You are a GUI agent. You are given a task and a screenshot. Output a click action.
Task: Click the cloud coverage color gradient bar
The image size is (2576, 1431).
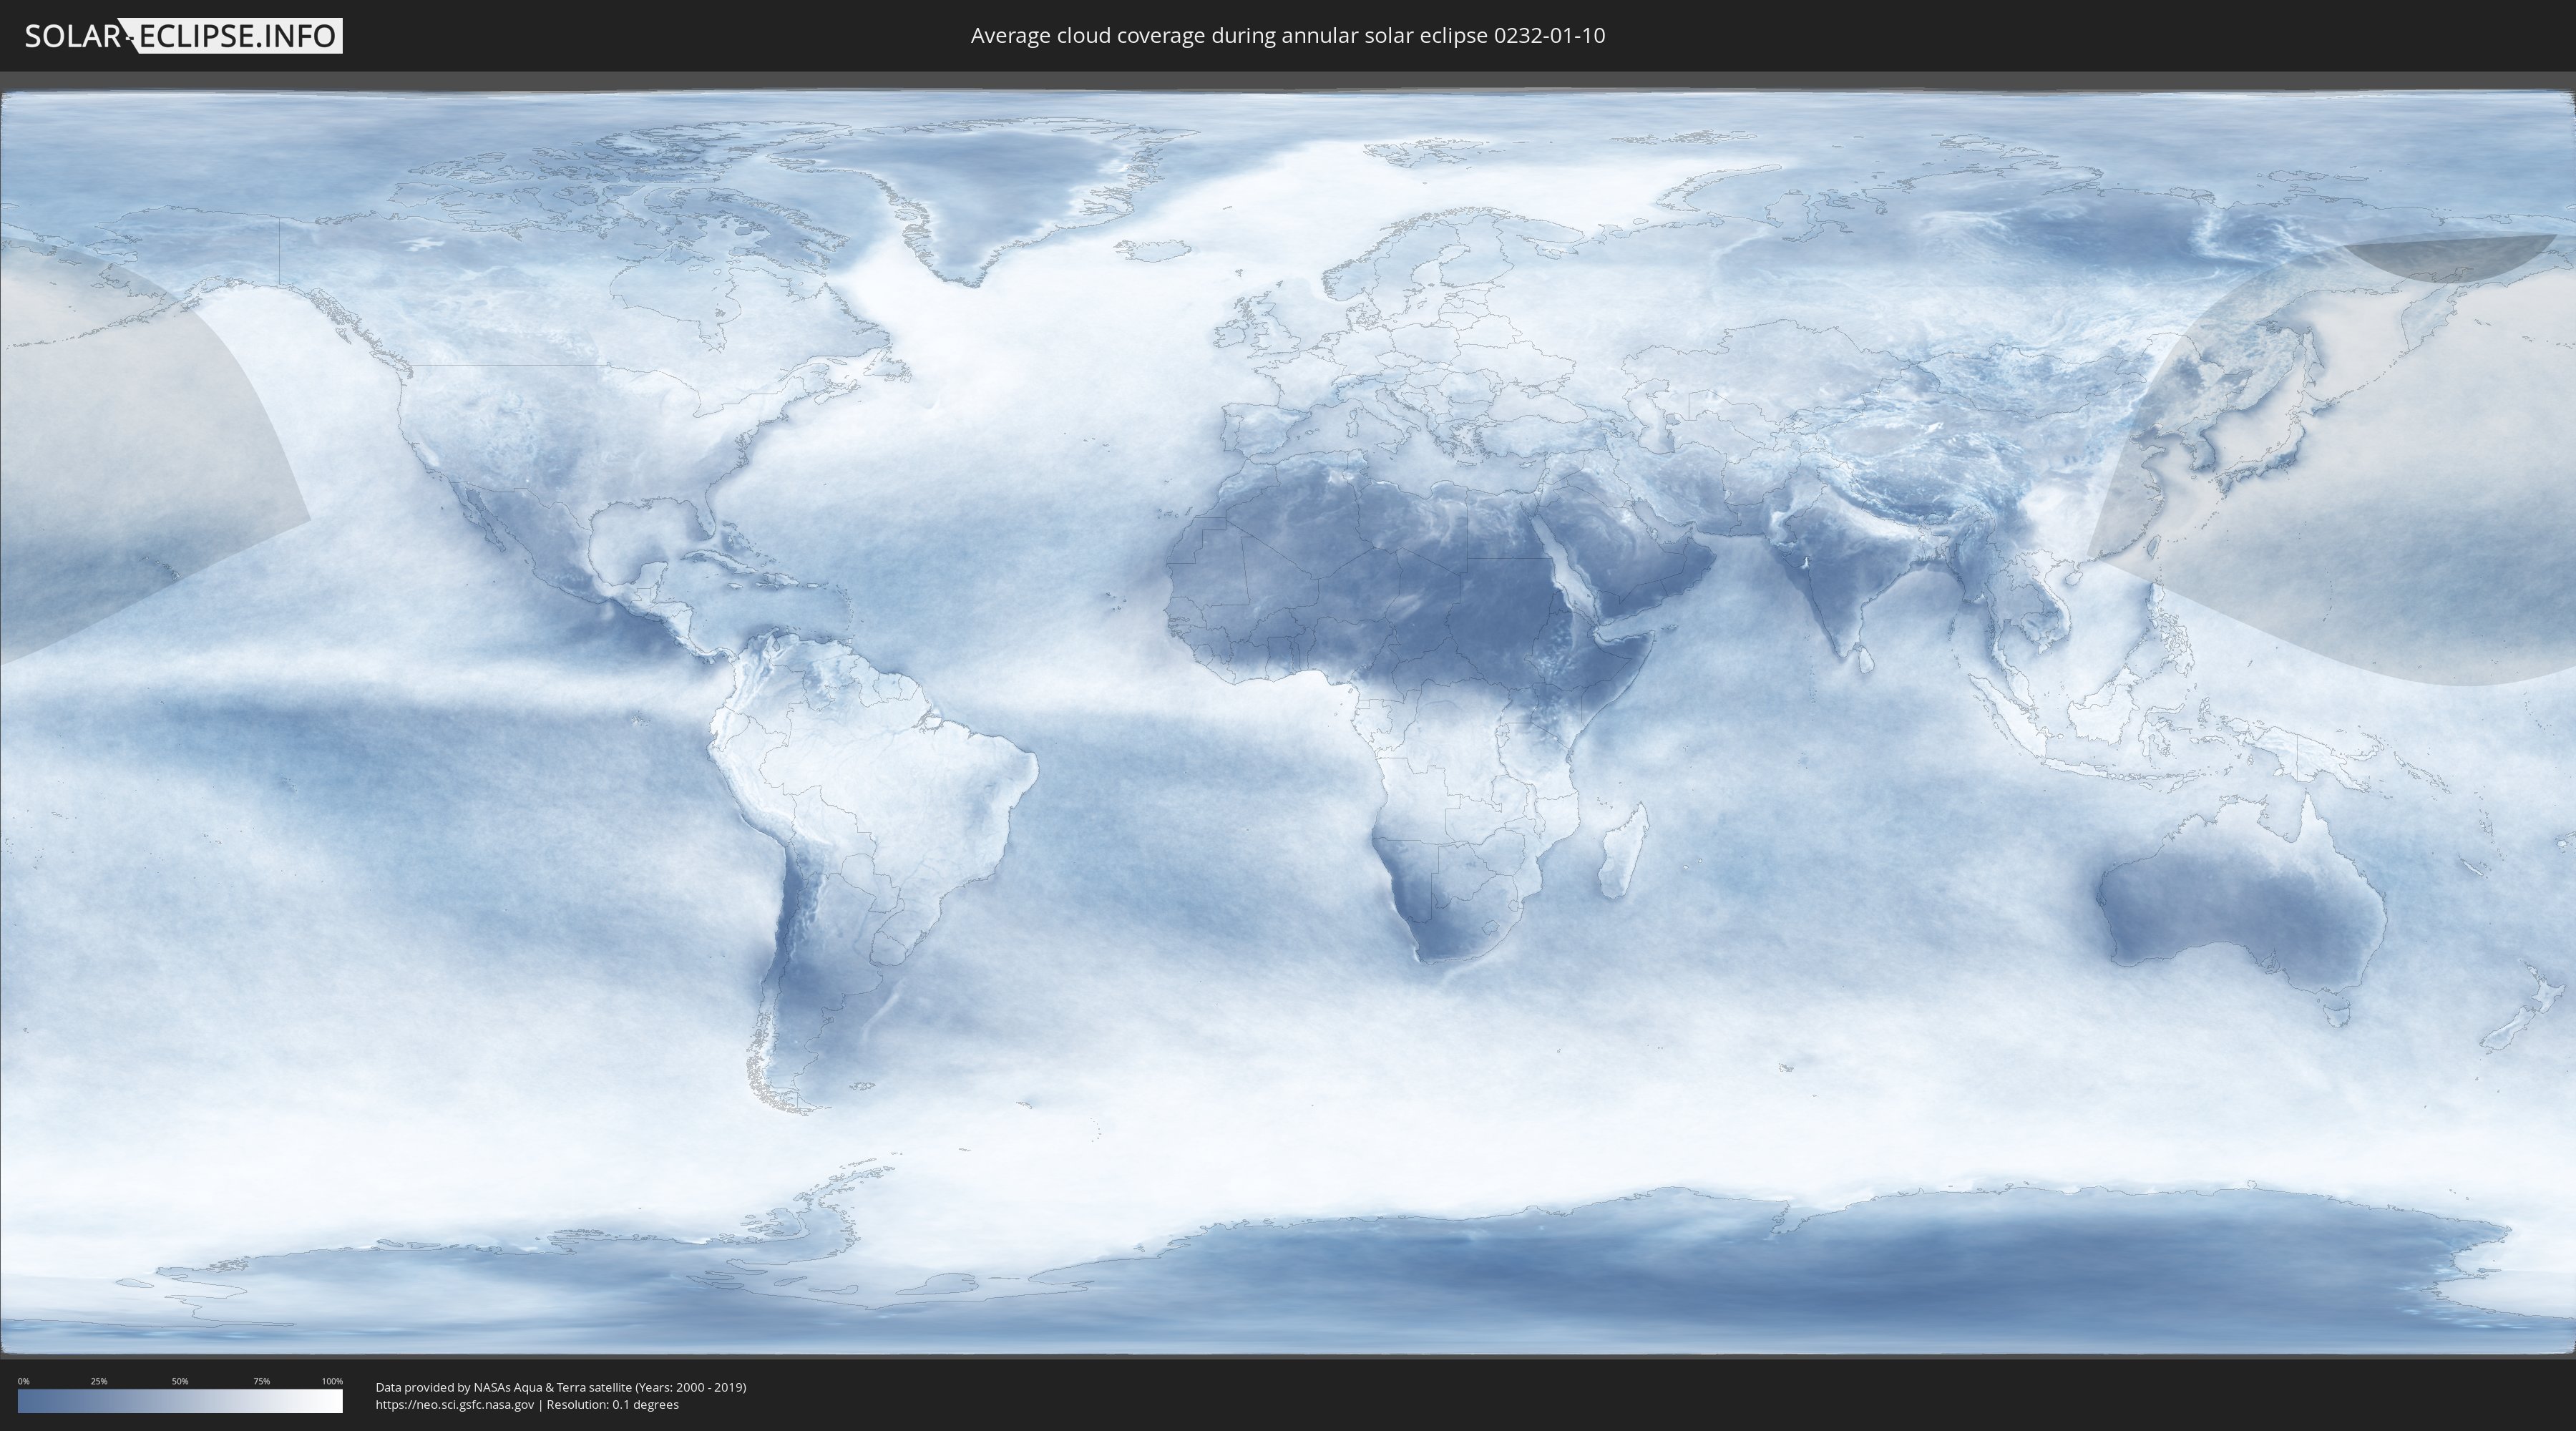(180, 1401)
